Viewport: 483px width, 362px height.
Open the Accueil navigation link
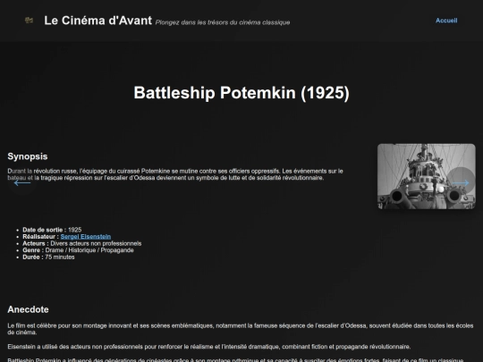coord(446,21)
